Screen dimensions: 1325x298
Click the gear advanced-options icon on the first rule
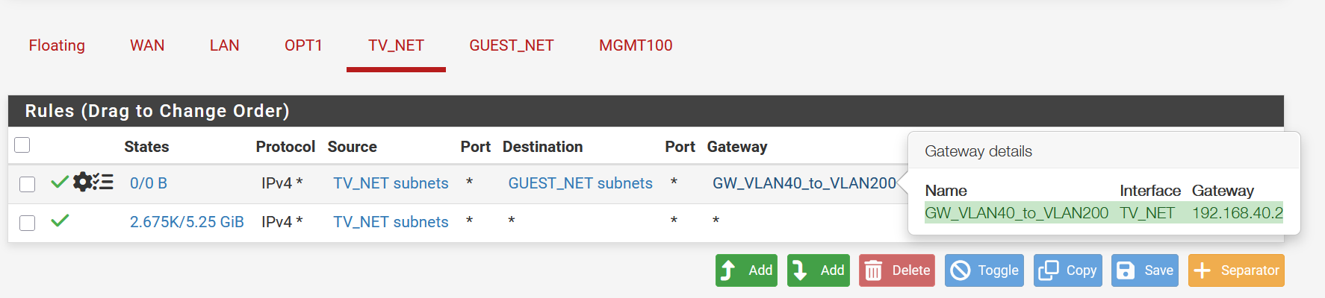point(82,182)
